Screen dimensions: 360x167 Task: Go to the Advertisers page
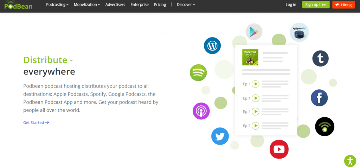point(115,5)
